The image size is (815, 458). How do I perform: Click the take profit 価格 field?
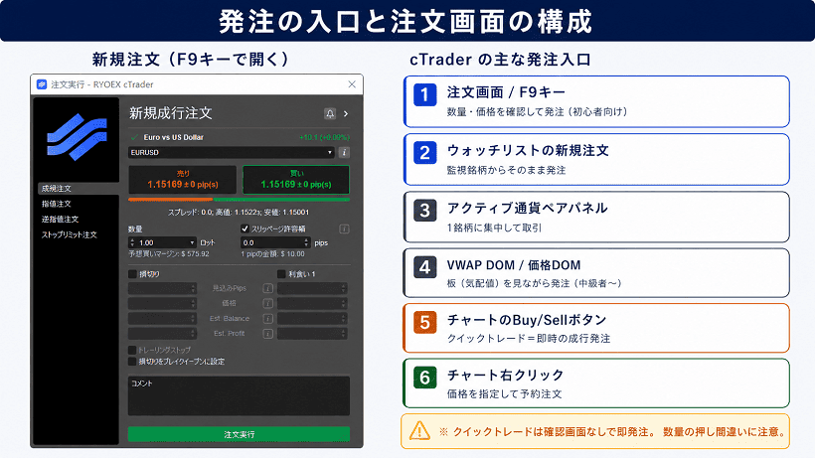pos(312,303)
